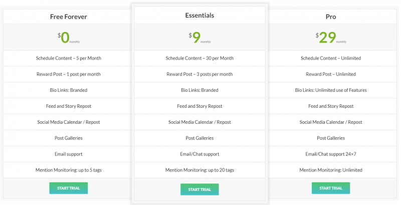This screenshot has height=205, width=401.
Task: Click 'Mention Monitoring: Unlimited' in Pro
Action: [x=331, y=170]
